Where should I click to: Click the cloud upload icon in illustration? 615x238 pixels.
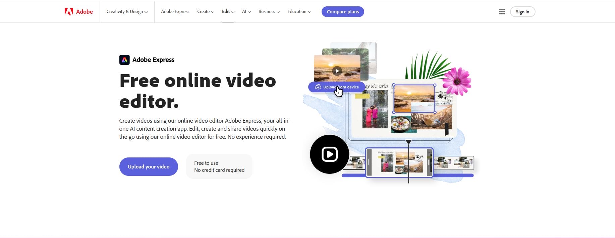pos(318,87)
